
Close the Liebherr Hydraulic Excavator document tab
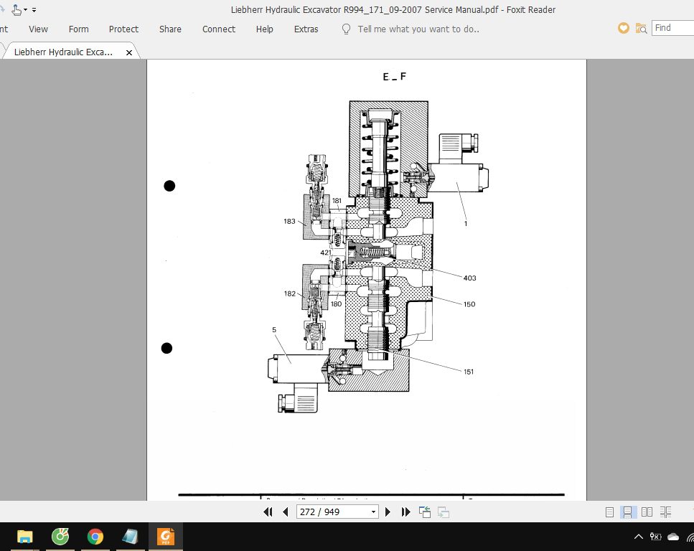[129, 52]
